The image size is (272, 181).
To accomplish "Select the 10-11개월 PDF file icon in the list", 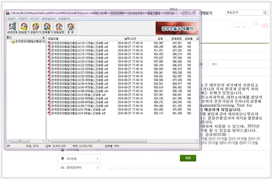I will 49,43.
